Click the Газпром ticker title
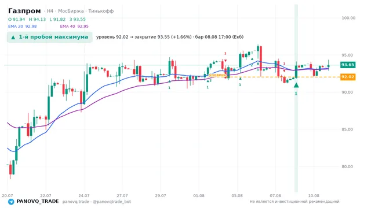 coord(24,11)
